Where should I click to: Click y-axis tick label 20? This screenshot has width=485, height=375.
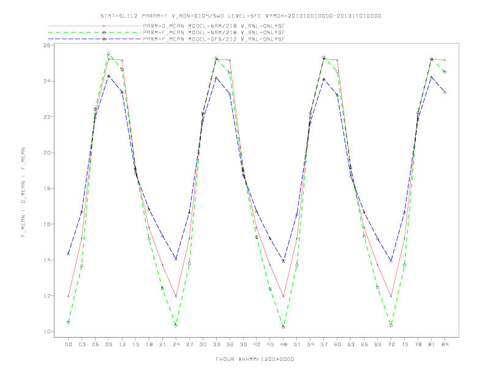[47, 153]
